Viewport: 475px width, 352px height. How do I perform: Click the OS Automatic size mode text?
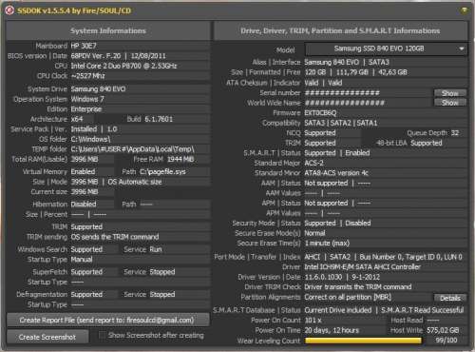click(135, 182)
